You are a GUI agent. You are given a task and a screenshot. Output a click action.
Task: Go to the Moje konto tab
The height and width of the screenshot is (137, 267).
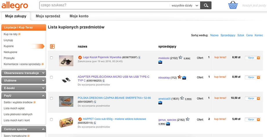coord(79,16)
